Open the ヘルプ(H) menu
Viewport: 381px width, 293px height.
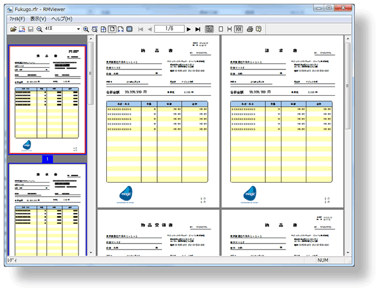tap(62, 19)
